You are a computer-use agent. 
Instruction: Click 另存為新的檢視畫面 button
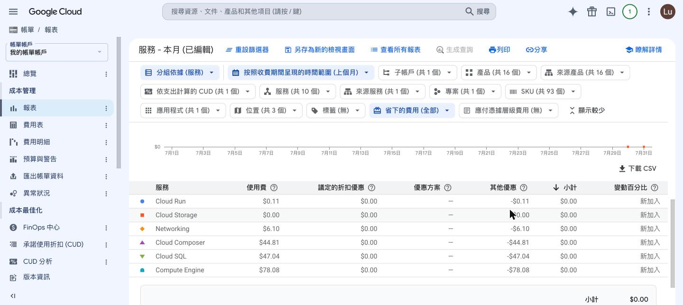click(320, 50)
